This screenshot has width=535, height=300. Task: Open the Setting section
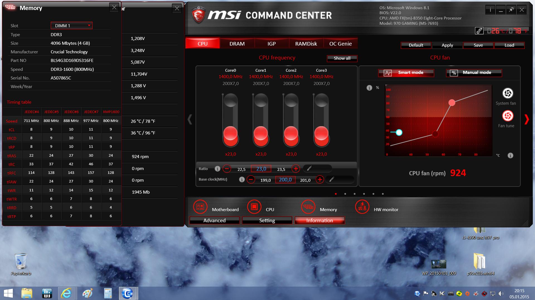pyautogui.click(x=267, y=220)
